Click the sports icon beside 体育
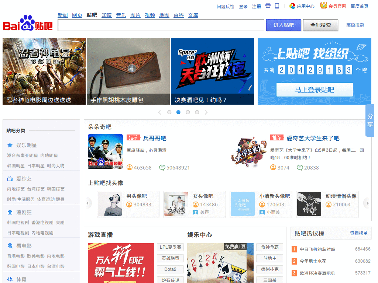 pyautogui.click(x=10, y=279)
